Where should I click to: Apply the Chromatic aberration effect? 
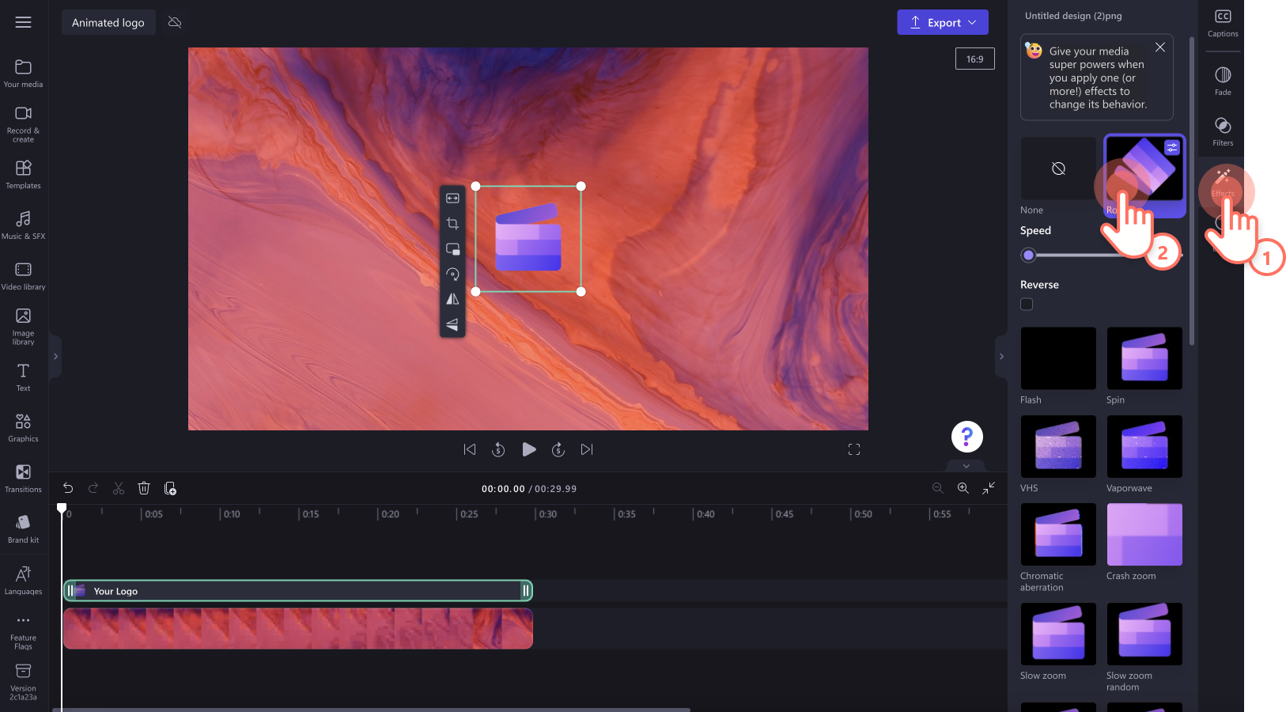click(1058, 534)
